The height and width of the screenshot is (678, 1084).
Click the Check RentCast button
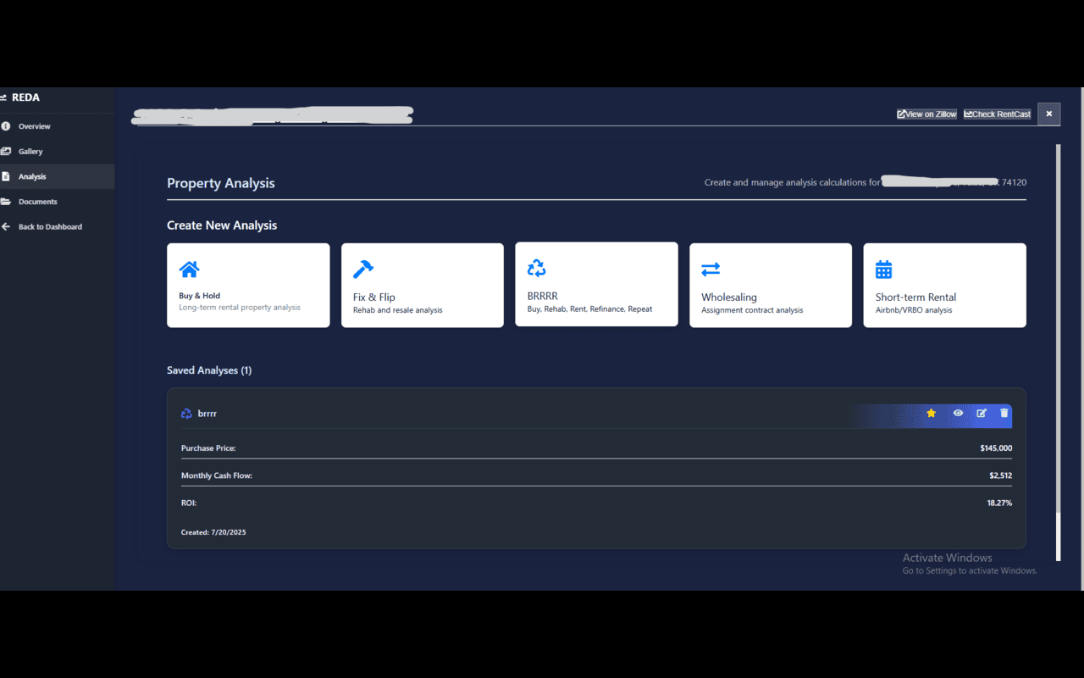click(x=998, y=114)
